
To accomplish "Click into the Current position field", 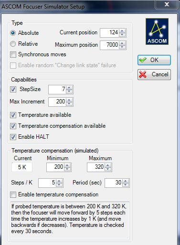I will pos(109,33).
